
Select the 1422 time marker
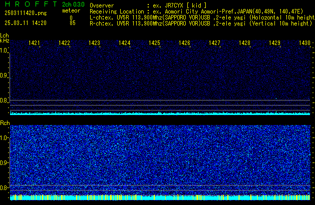click(64, 43)
